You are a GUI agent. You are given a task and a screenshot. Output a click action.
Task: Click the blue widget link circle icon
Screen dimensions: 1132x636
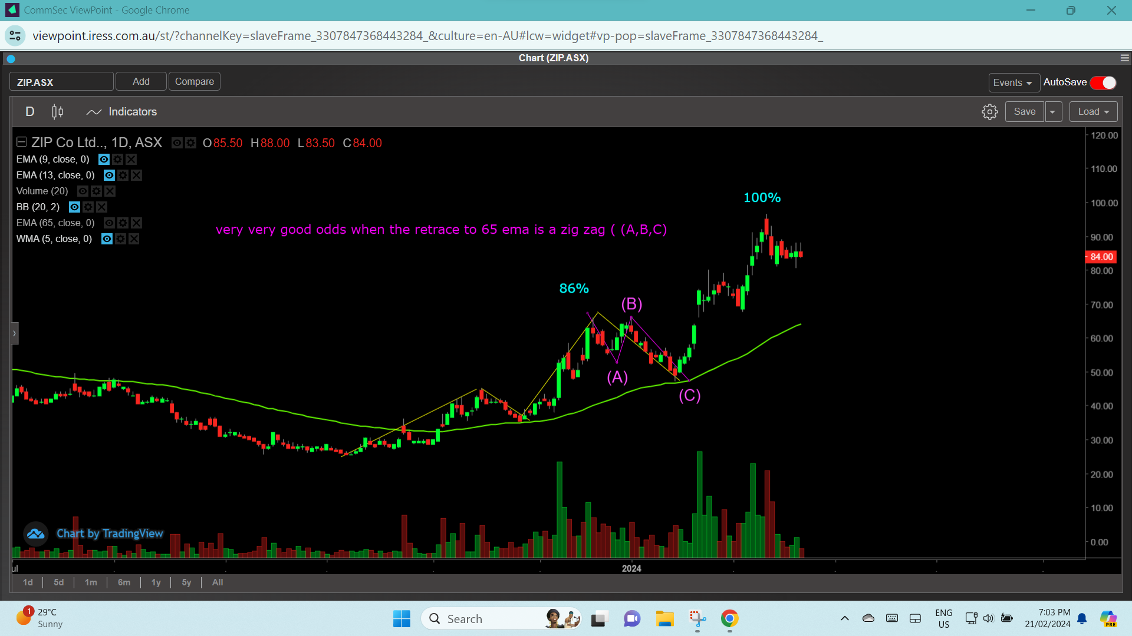(11, 58)
